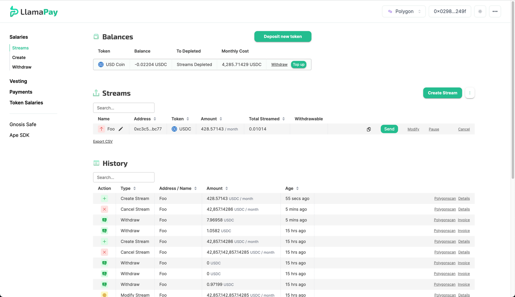Screen dimensions: 515x297
Task: Open the Create page in Salaries sidebar
Action: tap(19, 57)
